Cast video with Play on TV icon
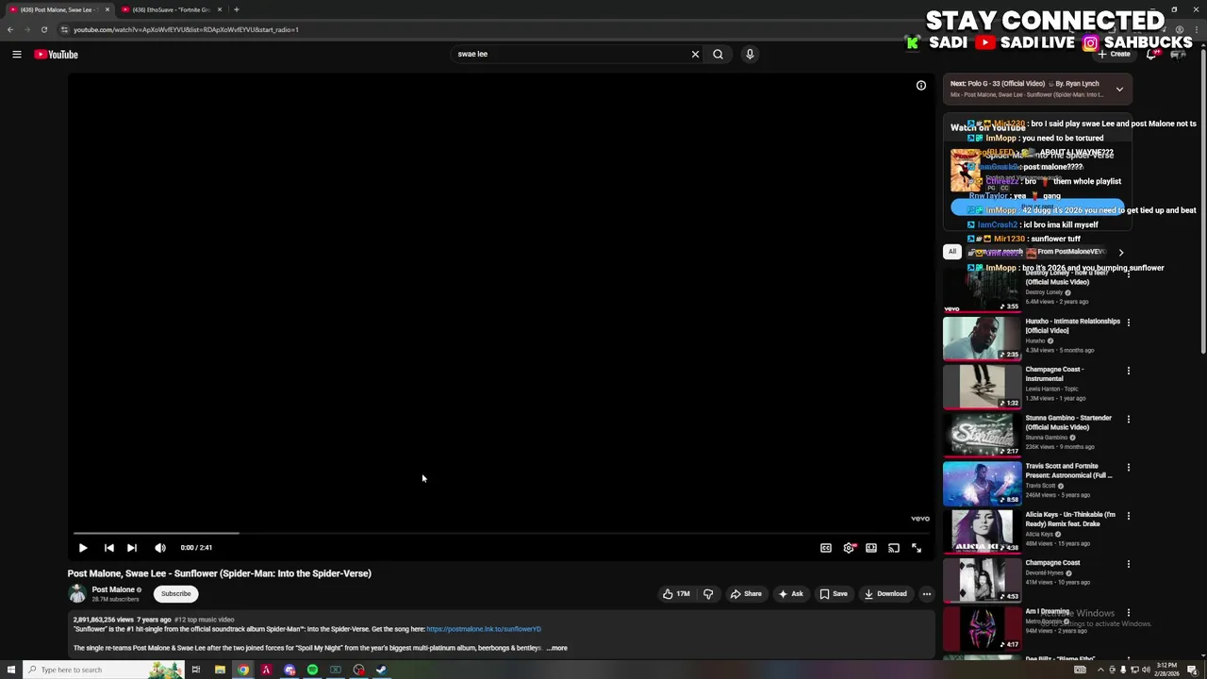 click(894, 548)
